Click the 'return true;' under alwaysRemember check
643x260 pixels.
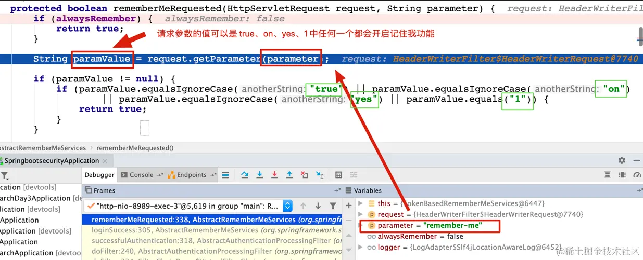tap(90, 29)
